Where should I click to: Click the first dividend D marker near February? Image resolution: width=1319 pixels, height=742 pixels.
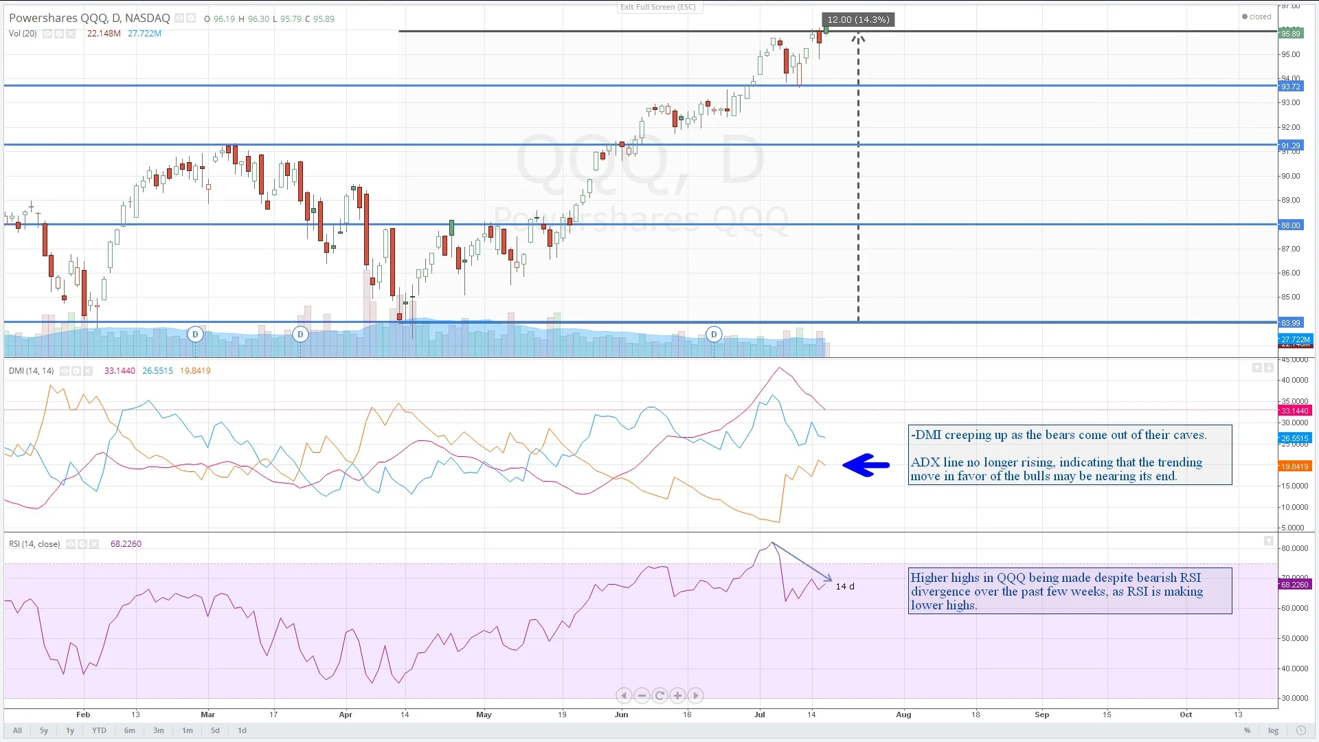click(195, 335)
